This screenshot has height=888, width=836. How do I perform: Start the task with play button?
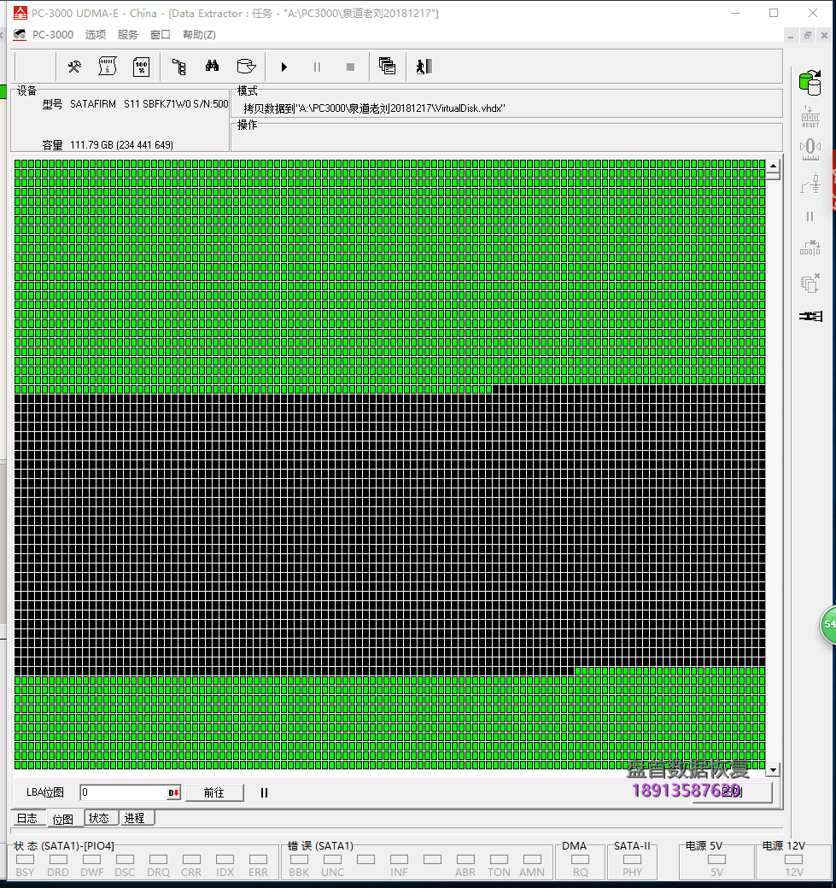click(284, 67)
